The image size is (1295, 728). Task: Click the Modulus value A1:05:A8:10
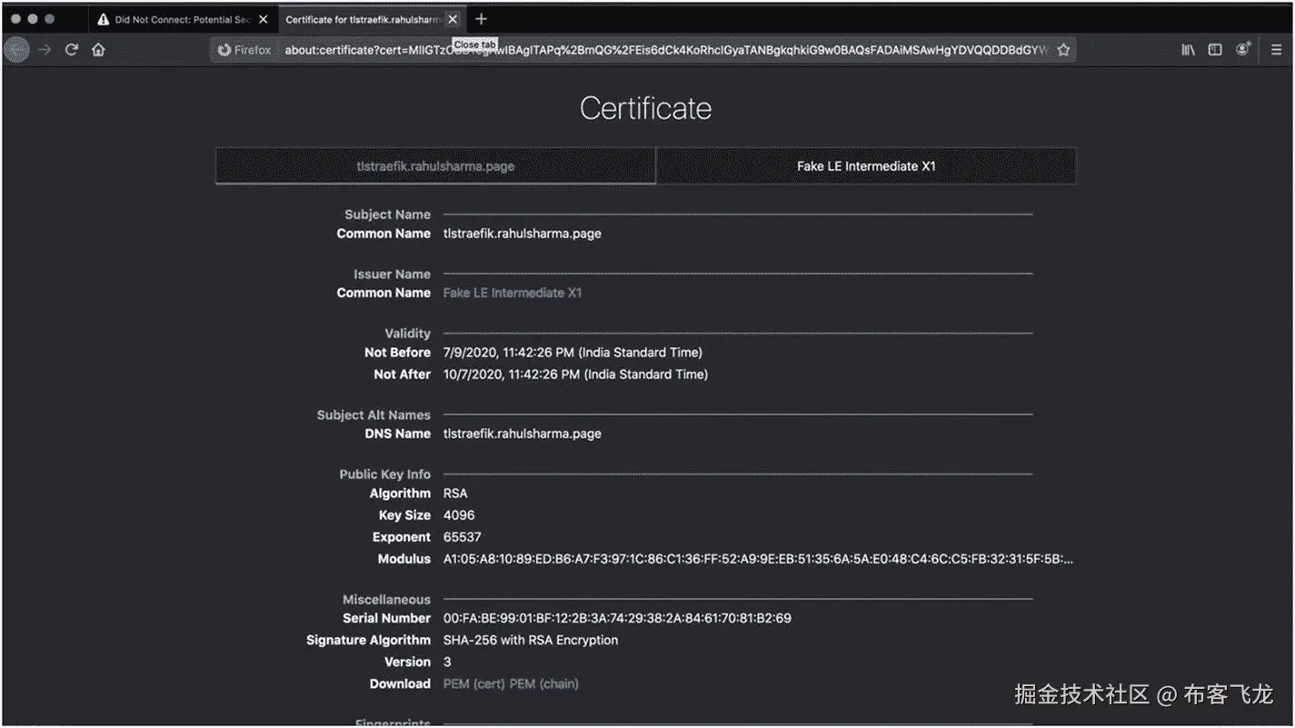pyautogui.click(x=758, y=559)
